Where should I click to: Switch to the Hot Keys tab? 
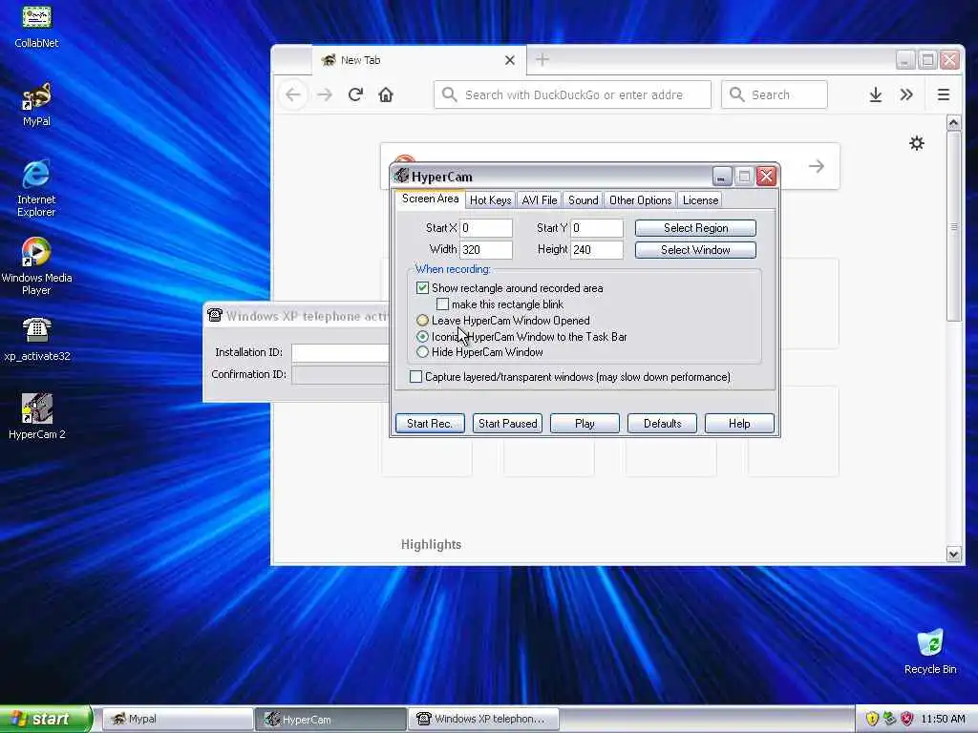490,200
